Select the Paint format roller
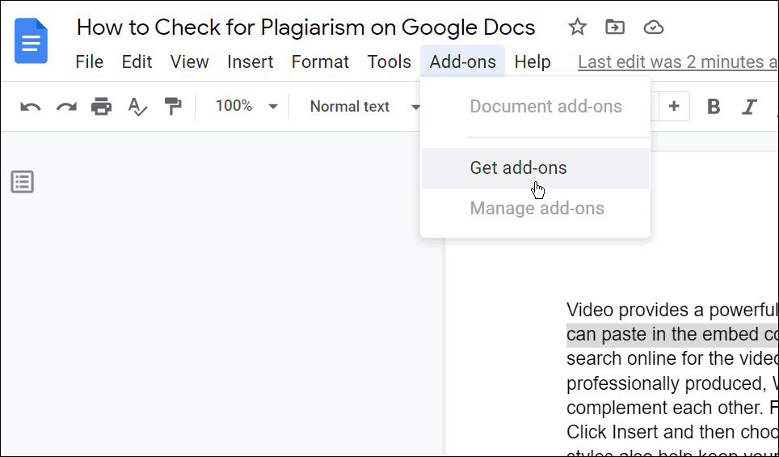Screen dimensions: 779x457 pyautogui.click(x=173, y=107)
